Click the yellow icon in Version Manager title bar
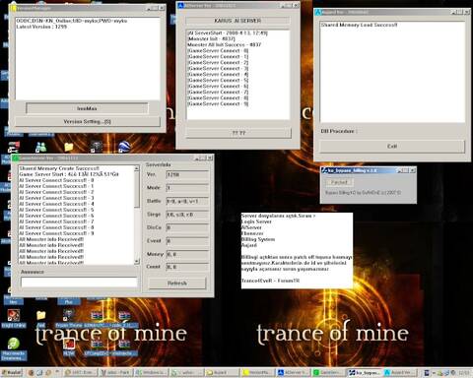 [x=13, y=8]
